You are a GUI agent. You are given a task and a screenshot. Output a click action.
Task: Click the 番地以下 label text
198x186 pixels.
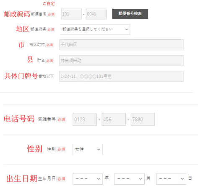[46, 76]
